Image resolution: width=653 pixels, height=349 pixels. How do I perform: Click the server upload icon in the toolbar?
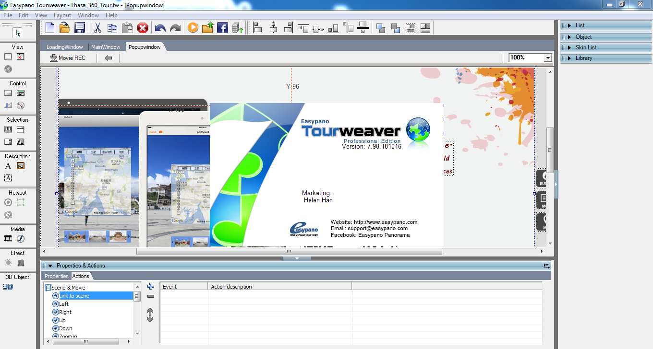tap(238, 28)
